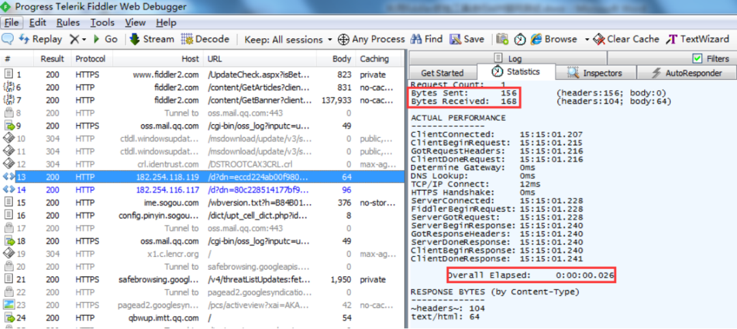Click the timer stopwatch icon
Viewport: 737px width, 329px height.
coord(519,40)
